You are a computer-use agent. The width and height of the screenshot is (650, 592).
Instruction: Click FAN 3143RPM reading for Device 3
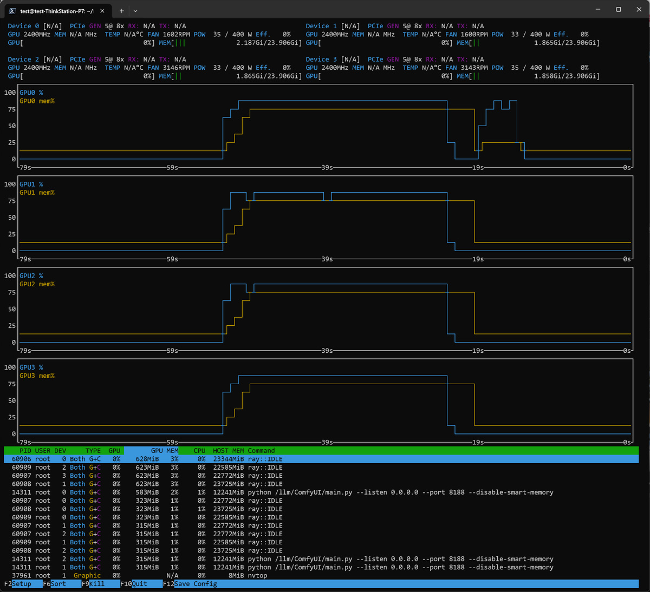466,68
